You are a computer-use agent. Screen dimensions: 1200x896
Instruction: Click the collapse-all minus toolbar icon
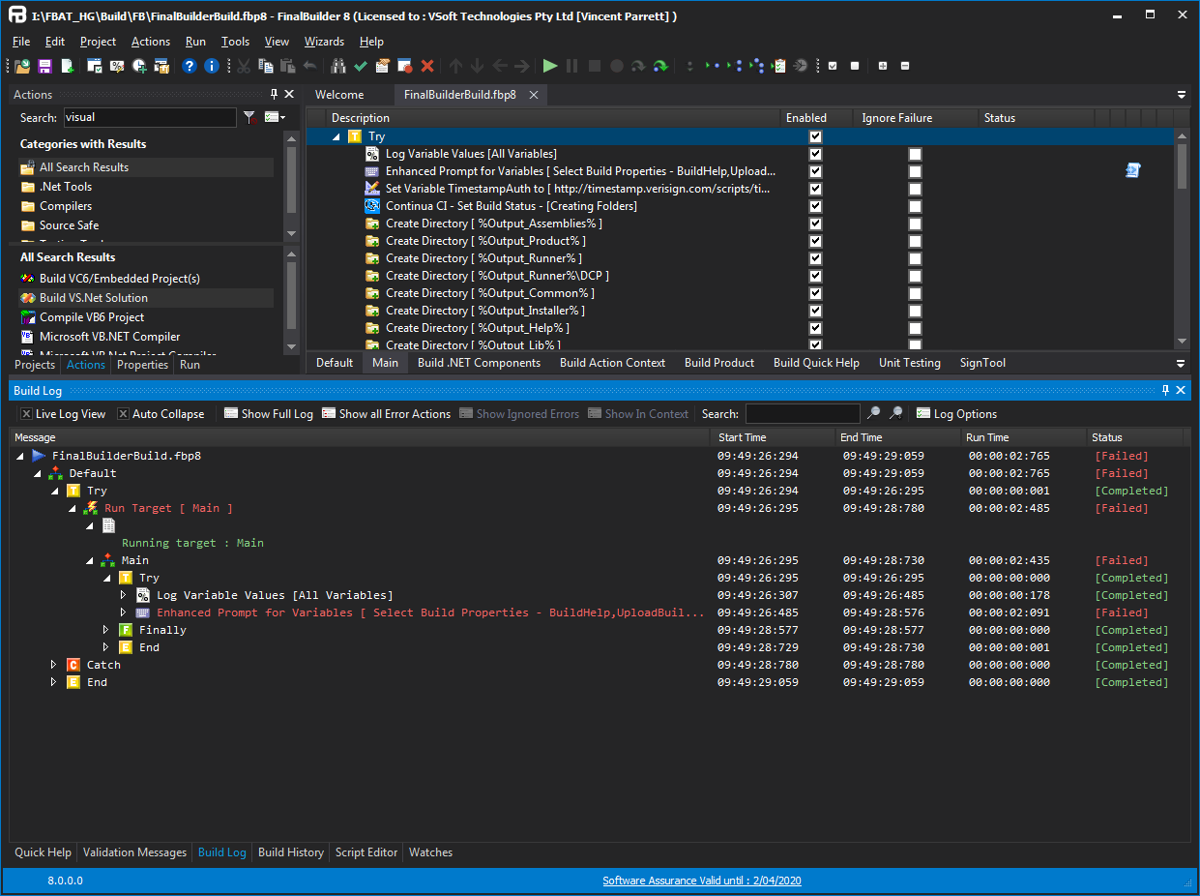pyautogui.click(x=905, y=66)
